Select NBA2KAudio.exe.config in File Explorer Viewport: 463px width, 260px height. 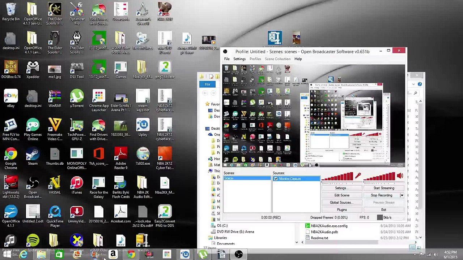(329, 226)
